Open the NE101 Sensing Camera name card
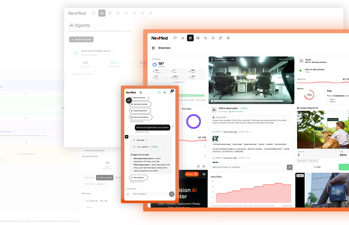Screen dimensions: 349x225 (323, 61)
